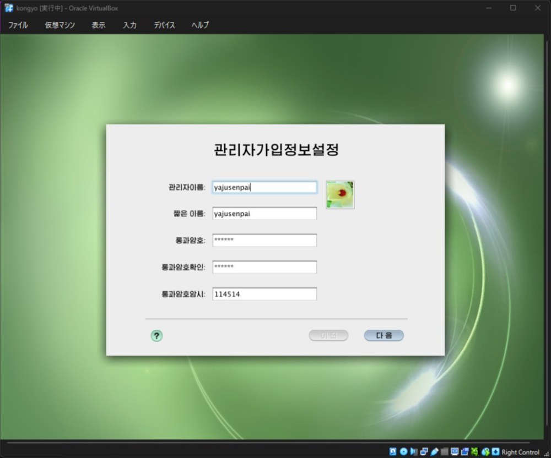Click the audio status icon in VirtualBox

coord(414,452)
